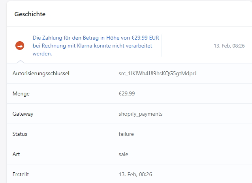252x183 pixels.
Task: Click the Gateway label
Action: coord(23,114)
